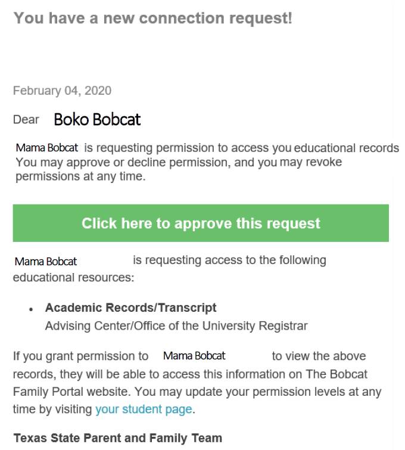Open the "your student page" link

click(144, 409)
